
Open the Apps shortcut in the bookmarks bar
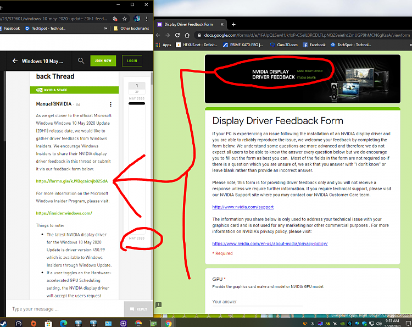(164, 45)
